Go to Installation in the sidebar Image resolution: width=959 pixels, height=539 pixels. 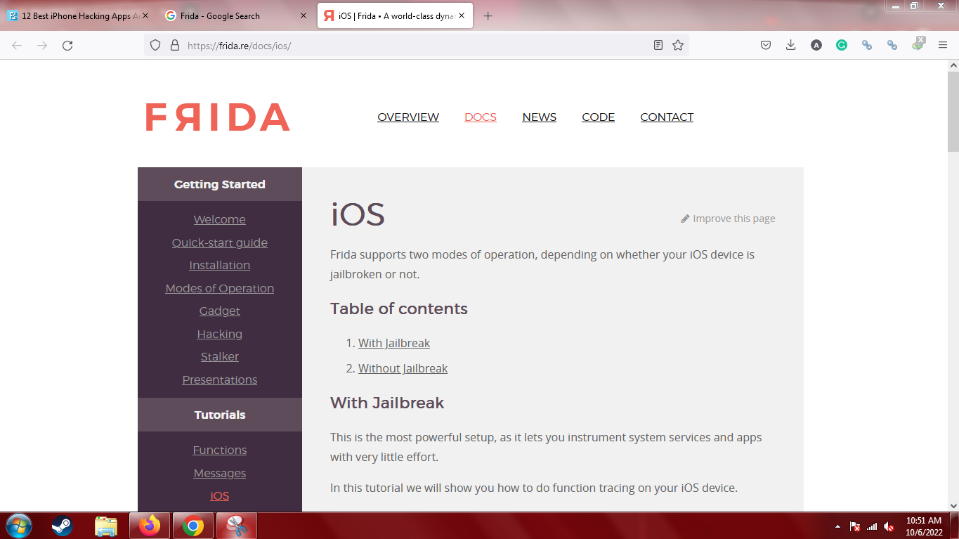(220, 266)
